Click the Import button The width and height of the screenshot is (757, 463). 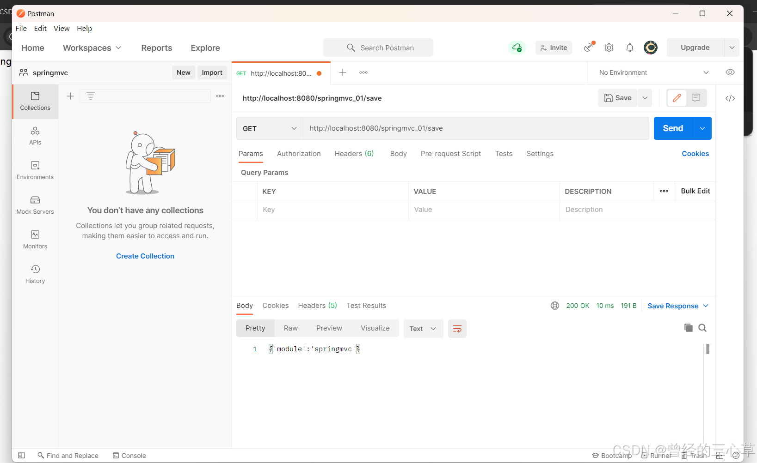click(x=212, y=72)
